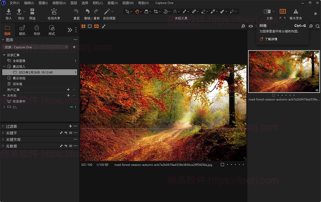The image size is (321, 202).
Task: Select the Heal tool in the toolbar
Action: (194, 11)
